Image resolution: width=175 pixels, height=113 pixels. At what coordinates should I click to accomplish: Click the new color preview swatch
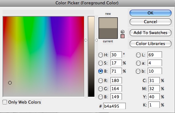tap(108, 23)
